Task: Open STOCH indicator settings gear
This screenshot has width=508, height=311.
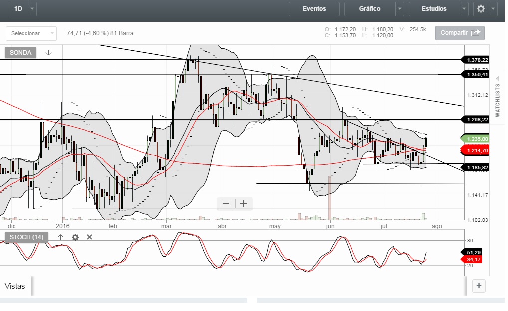Action: coord(75,237)
